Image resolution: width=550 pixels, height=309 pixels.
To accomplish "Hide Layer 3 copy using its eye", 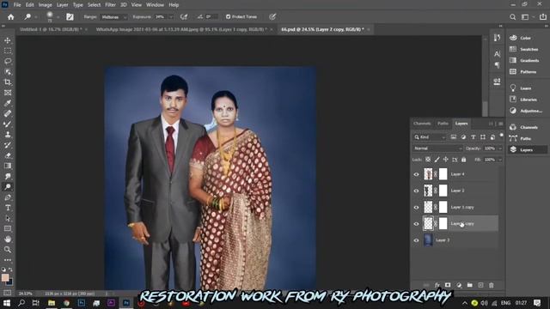I will (416, 208).
